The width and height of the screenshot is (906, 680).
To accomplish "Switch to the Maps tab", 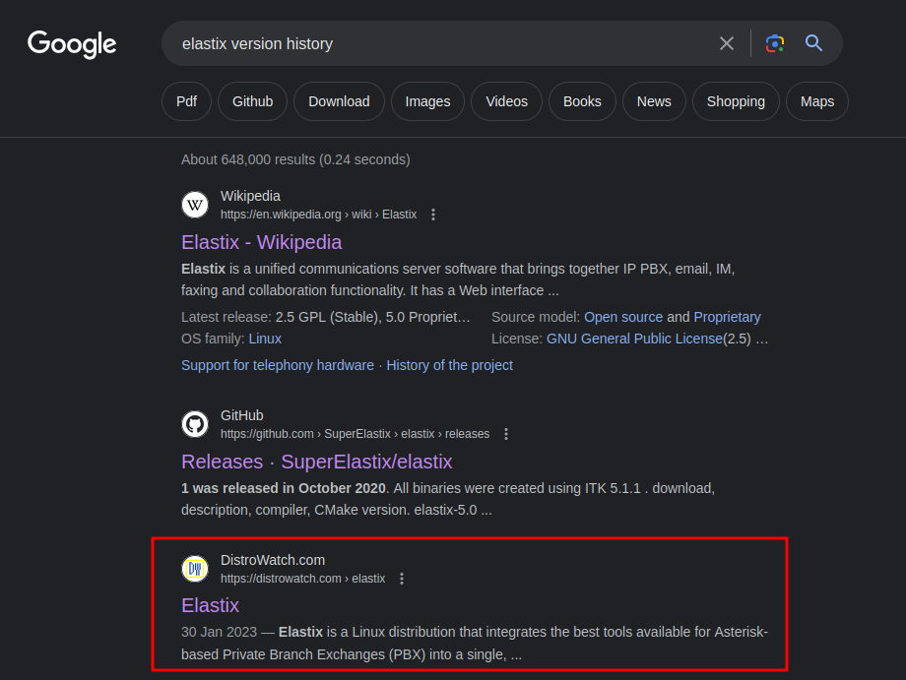I will pos(817,101).
